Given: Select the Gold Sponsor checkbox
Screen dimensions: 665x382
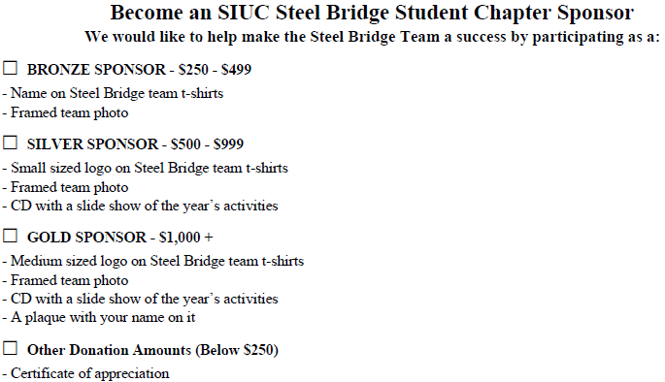Looking at the screenshot, I should coord(10,236).
